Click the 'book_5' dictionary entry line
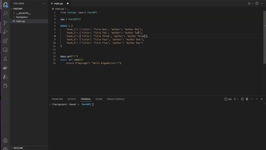 tap(104, 43)
